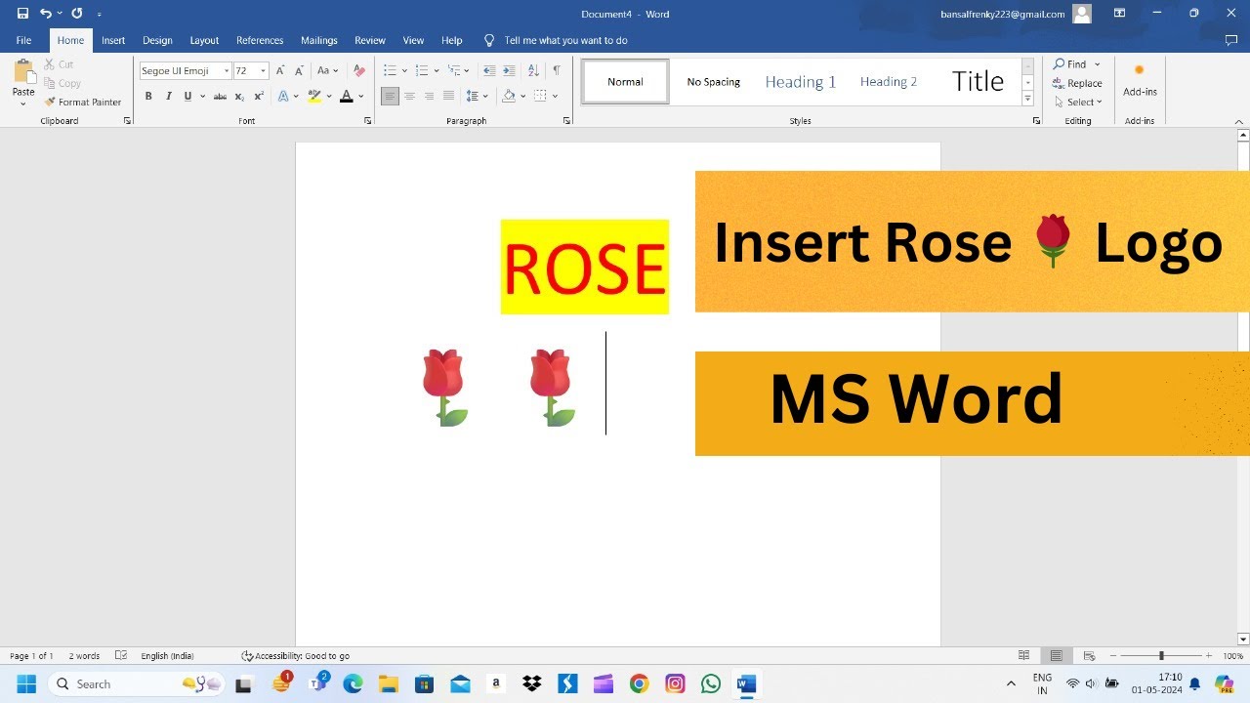Apply superscript formatting
The width and height of the screenshot is (1250, 703).
click(259, 96)
